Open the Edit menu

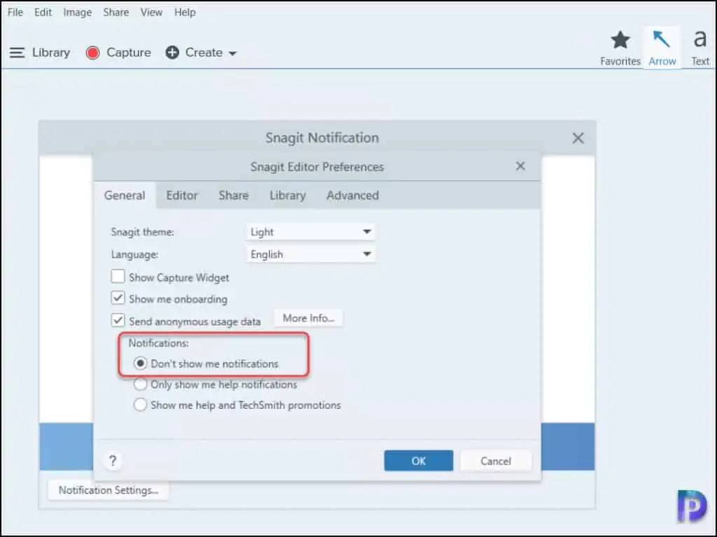pos(43,13)
